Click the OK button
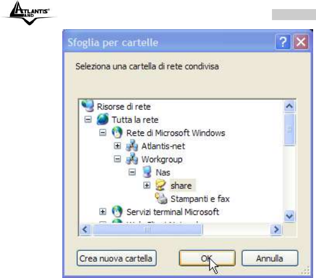Screen dimensions: 316x278 (x=207, y=258)
